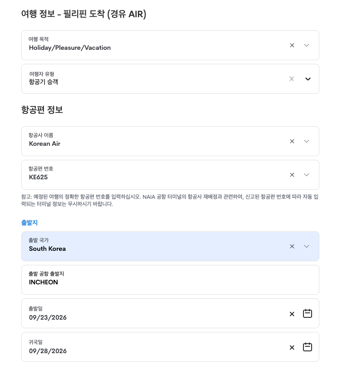Image resolution: width=342 pixels, height=369 pixels.
Task: Expand the 출발 국가 dropdown chevron
Action: coord(307,246)
